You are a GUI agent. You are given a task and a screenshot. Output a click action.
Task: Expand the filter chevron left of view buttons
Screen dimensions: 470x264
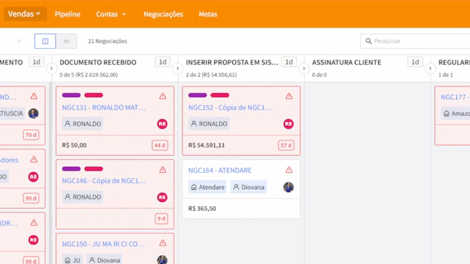coord(19,41)
